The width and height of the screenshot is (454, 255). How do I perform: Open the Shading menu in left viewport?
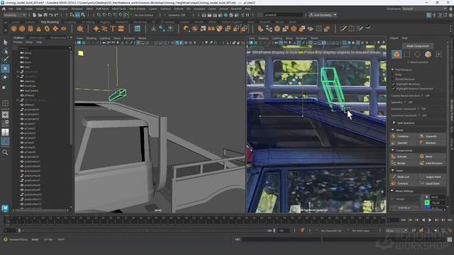coord(92,38)
